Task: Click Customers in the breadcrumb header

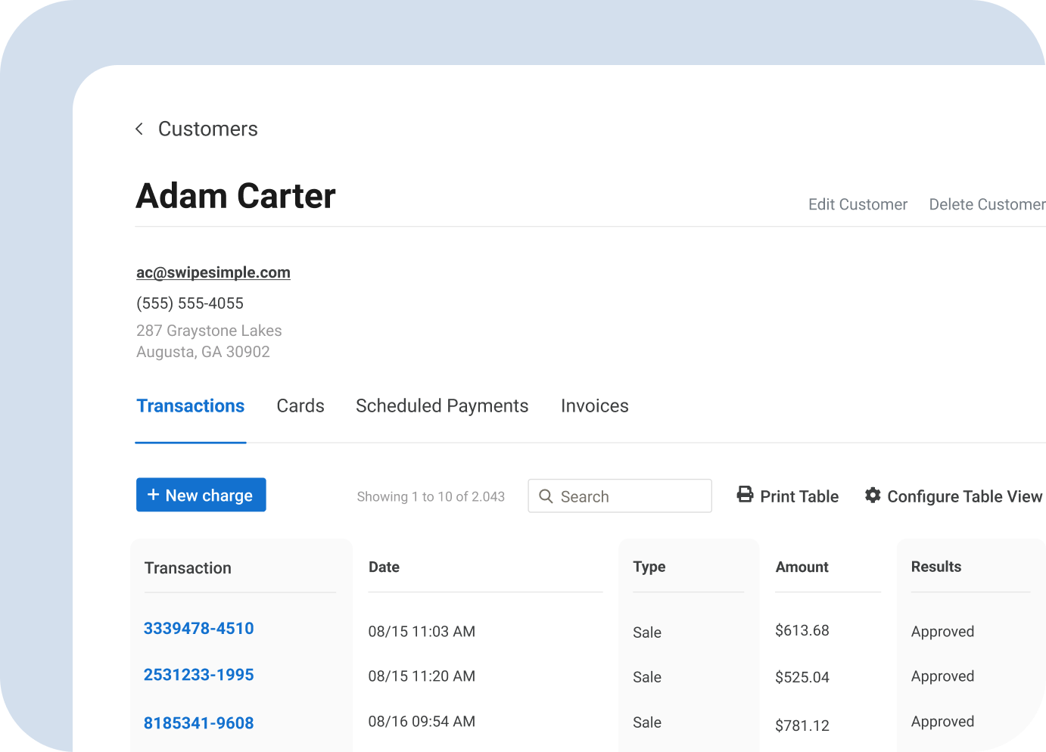Action: [207, 129]
